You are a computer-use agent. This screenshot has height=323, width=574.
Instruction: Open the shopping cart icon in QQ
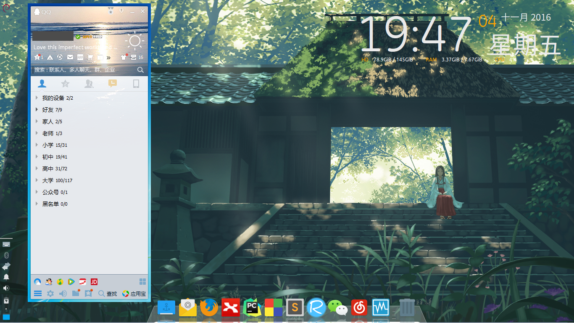pyautogui.click(x=90, y=57)
